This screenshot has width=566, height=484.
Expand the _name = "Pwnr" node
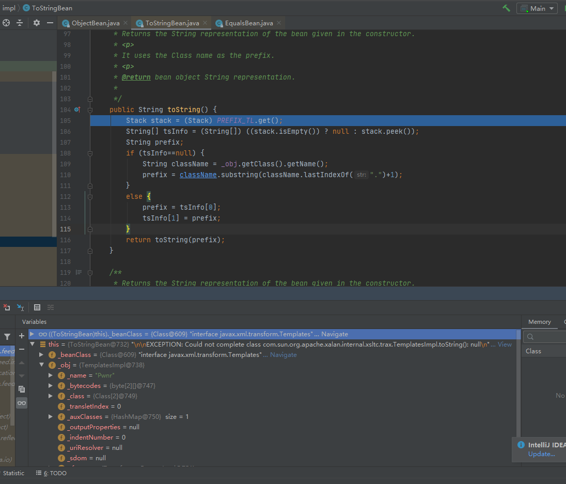click(x=51, y=376)
